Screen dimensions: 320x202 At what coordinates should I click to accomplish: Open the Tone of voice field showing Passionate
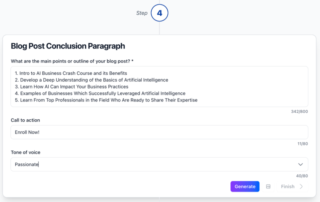coord(154,164)
